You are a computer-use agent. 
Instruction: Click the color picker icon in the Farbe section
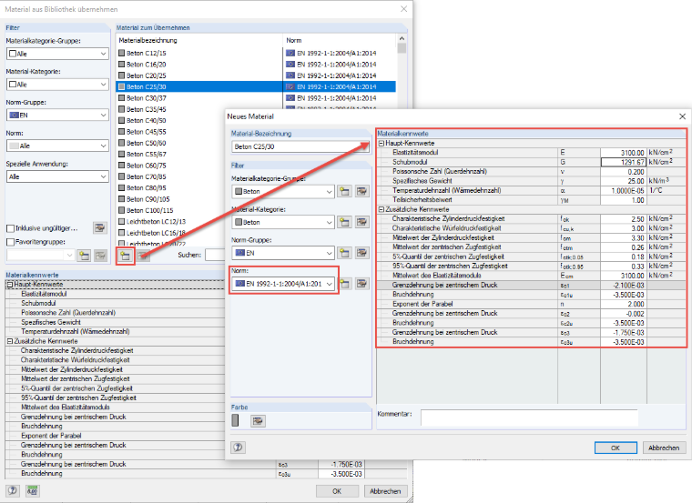(258, 421)
